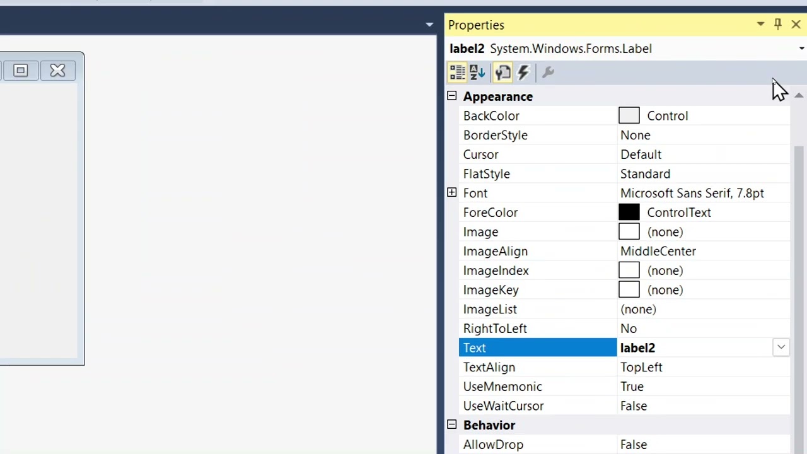The image size is (807, 454).
Task: Collapse the Appearance category
Action: tap(451, 96)
